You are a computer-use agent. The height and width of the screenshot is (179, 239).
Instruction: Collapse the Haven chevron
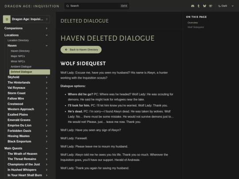coord(46,46)
